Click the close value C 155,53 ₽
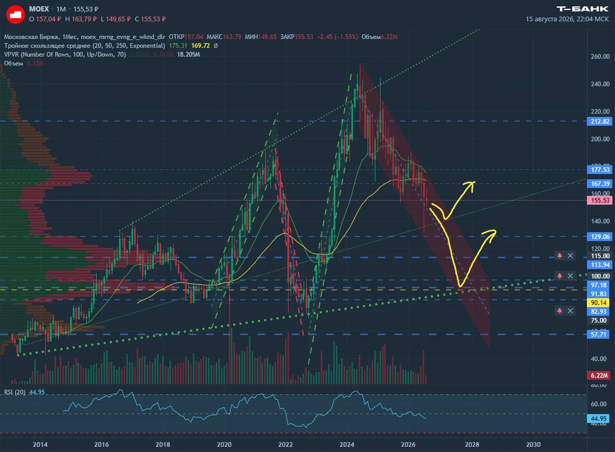Image resolution: width=615 pixels, height=452 pixels. tap(150, 19)
